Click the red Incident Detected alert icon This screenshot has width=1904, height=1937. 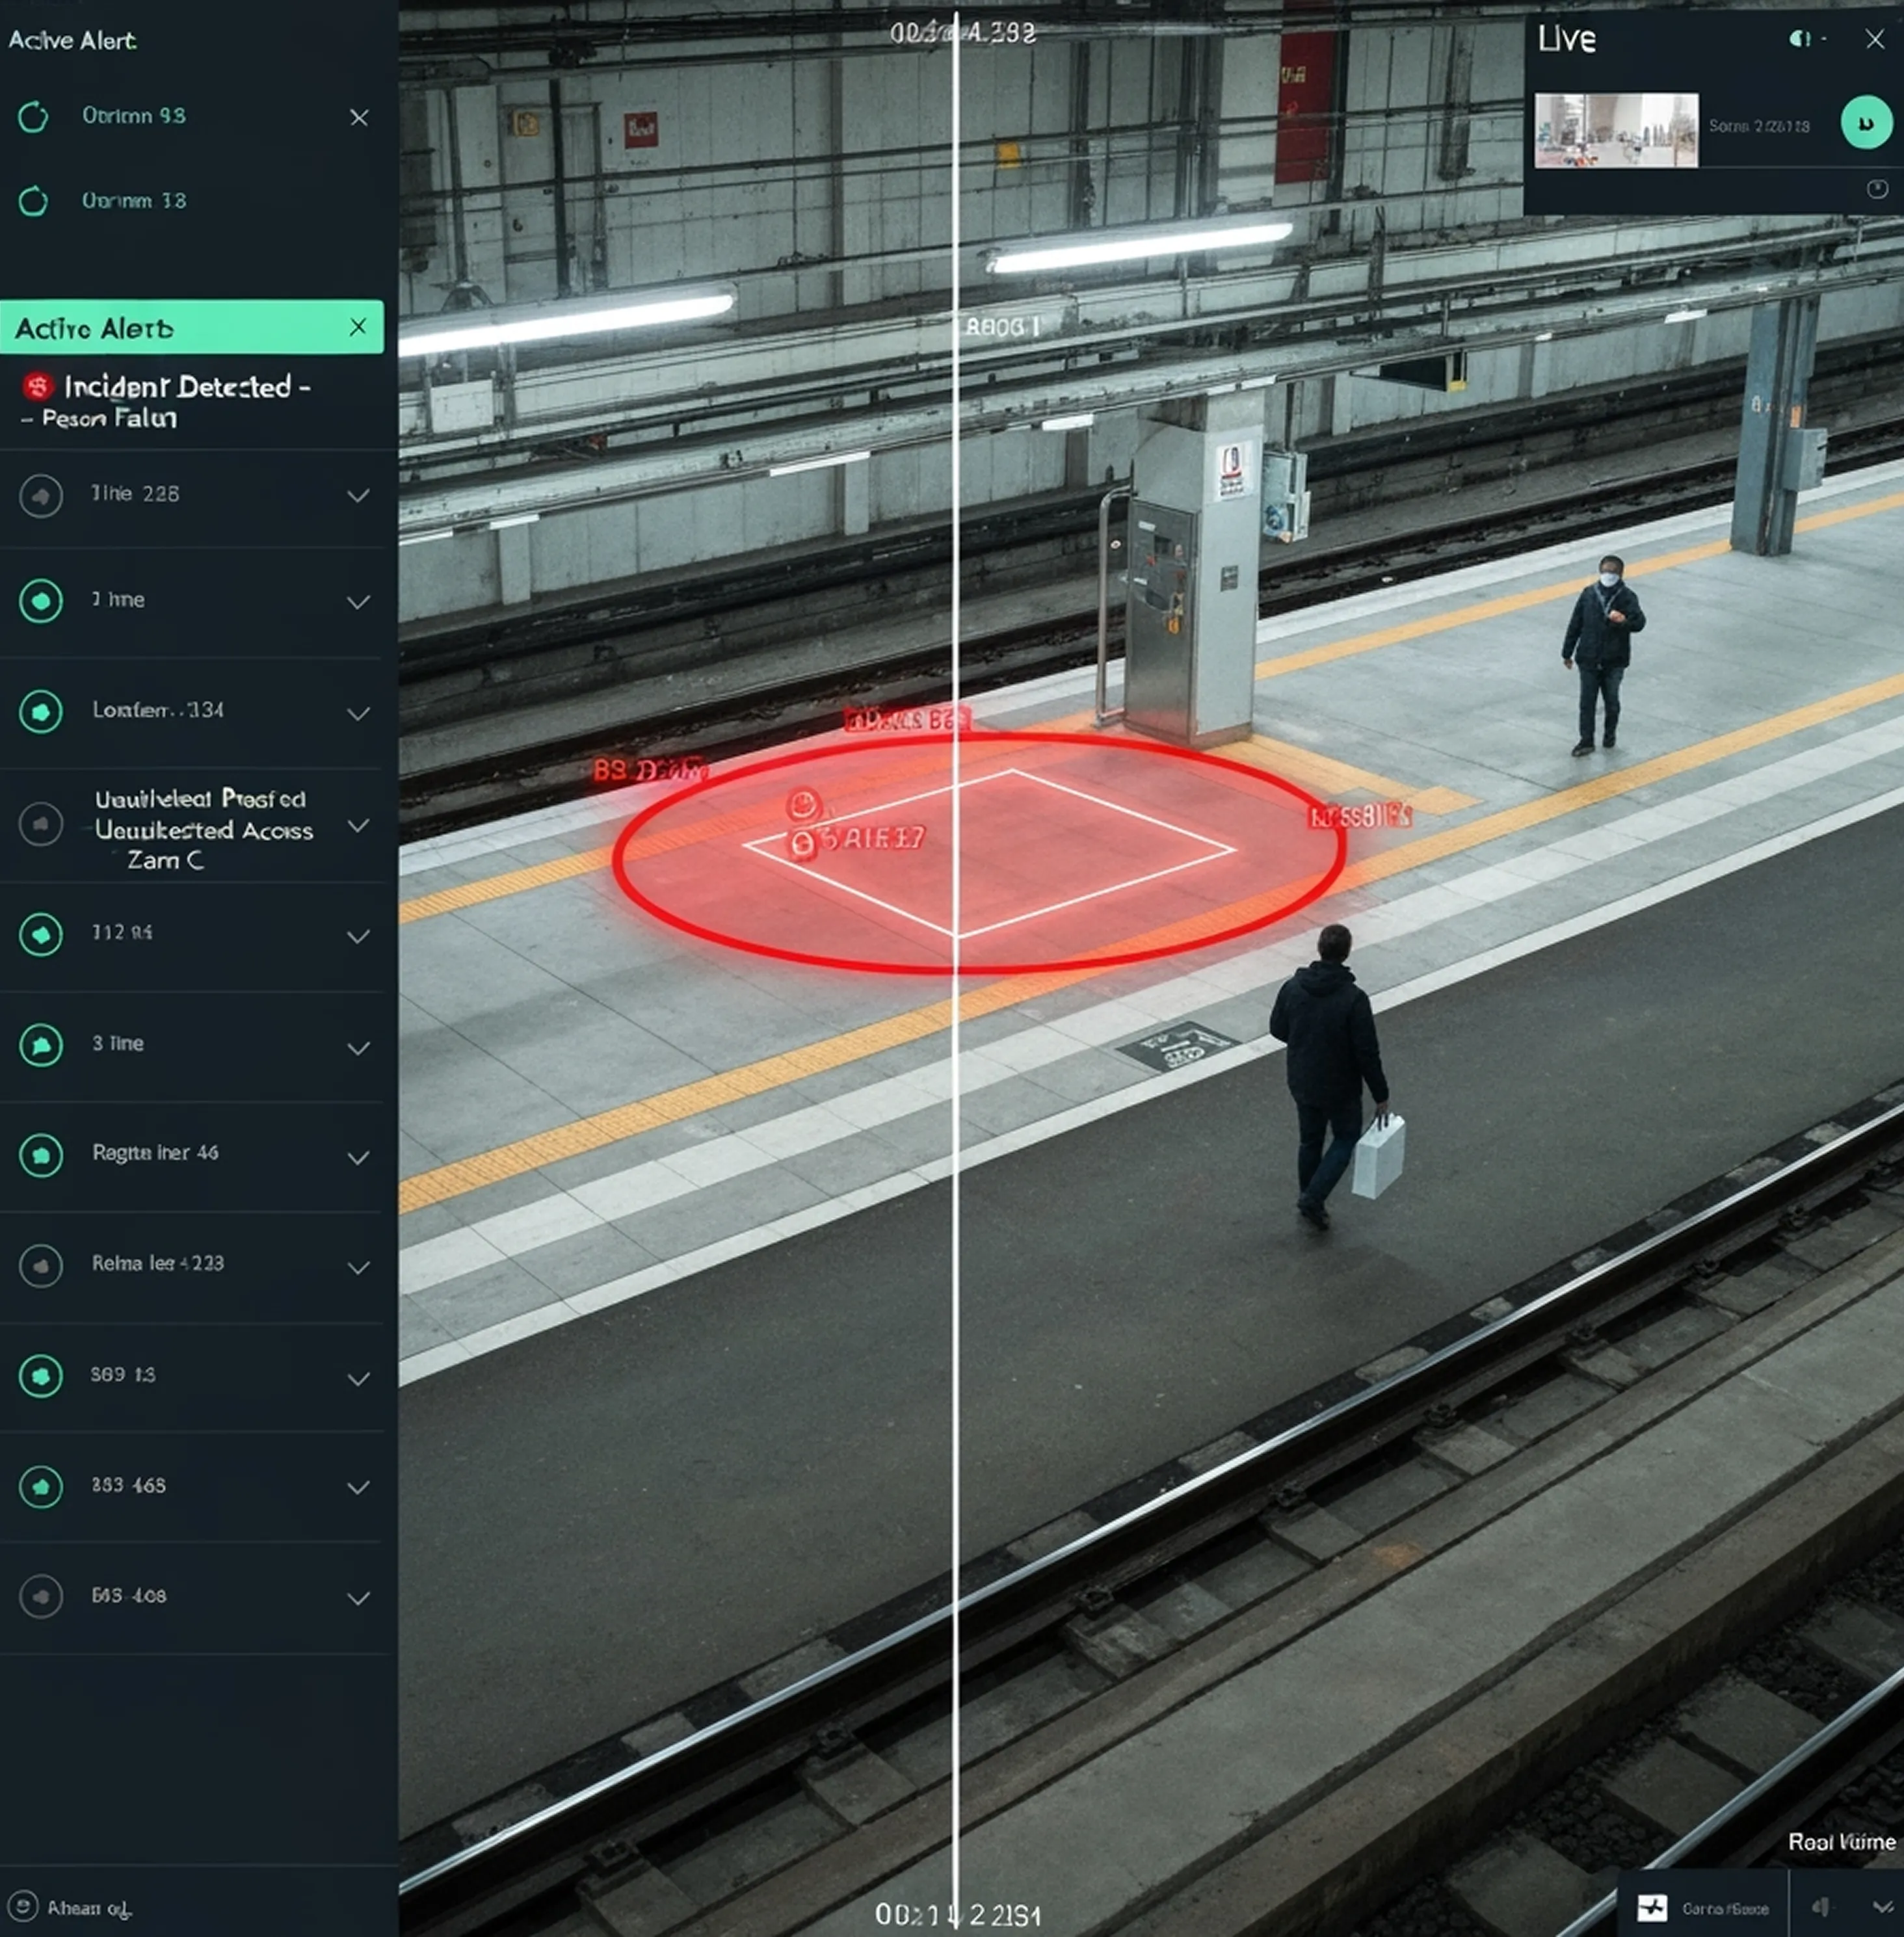click(38, 386)
